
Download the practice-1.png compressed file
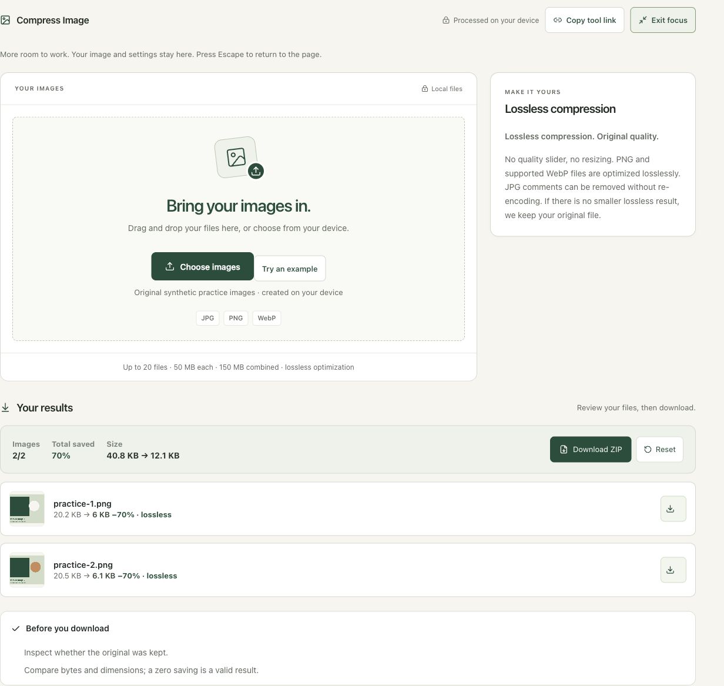pos(673,509)
